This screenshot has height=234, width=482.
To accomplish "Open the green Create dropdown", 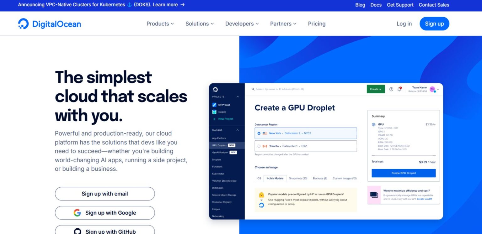I will (x=376, y=89).
